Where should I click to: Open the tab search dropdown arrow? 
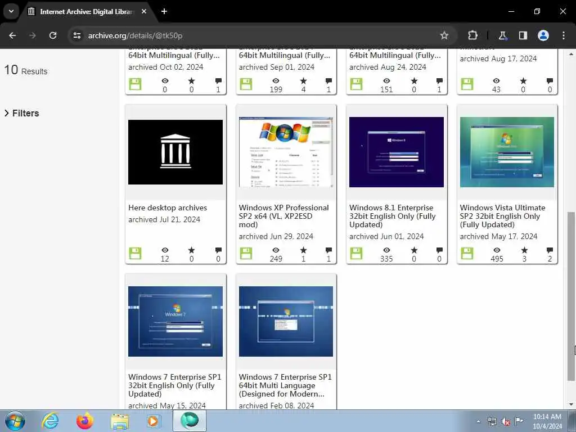tap(11, 11)
